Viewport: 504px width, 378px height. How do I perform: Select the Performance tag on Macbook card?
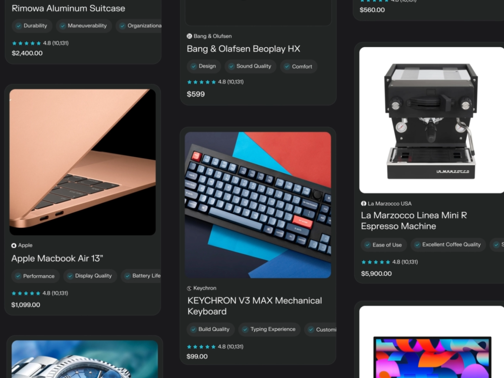click(35, 276)
